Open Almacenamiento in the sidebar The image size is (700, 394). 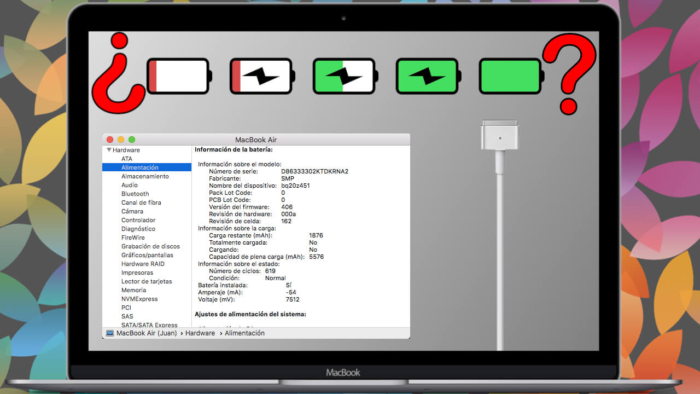point(145,176)
